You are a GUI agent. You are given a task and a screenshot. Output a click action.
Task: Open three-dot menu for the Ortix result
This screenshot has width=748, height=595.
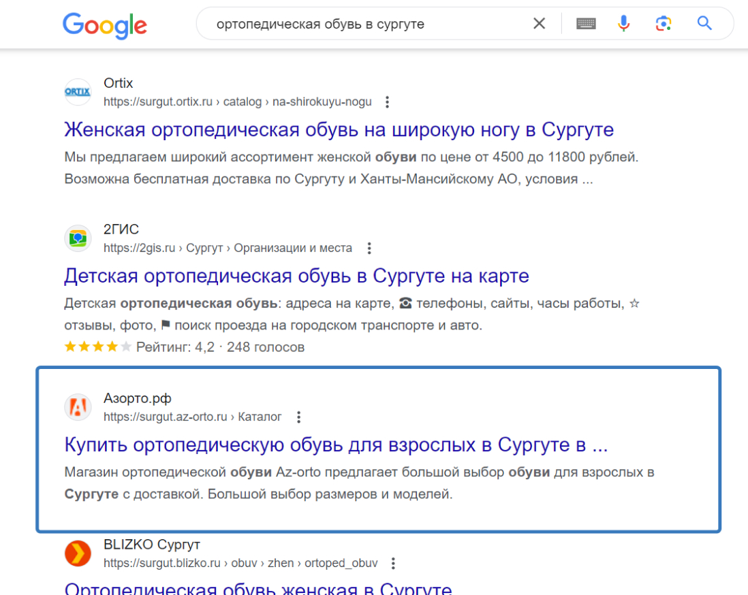point(387,101)
